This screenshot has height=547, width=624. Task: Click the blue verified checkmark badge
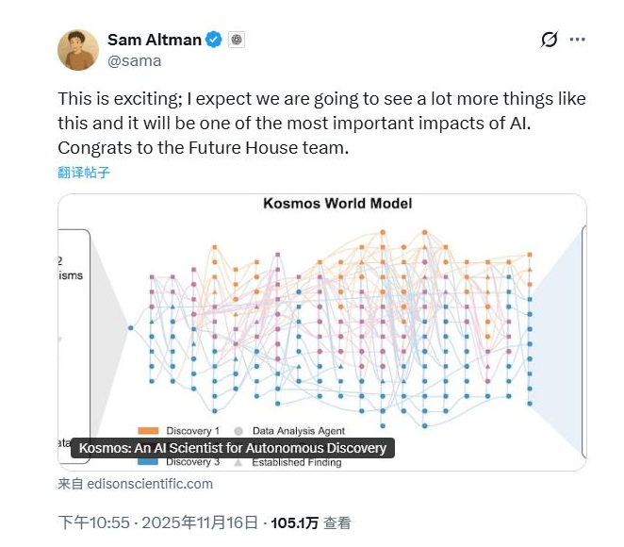tap(214, 40)
